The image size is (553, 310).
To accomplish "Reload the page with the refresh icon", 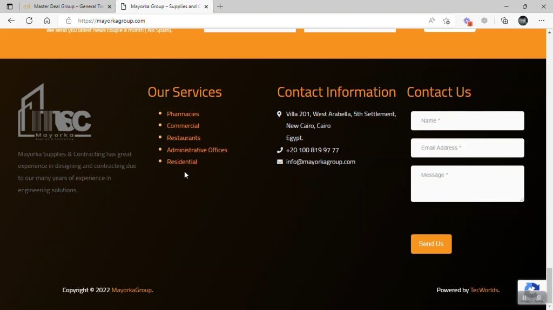I will 29,21.
